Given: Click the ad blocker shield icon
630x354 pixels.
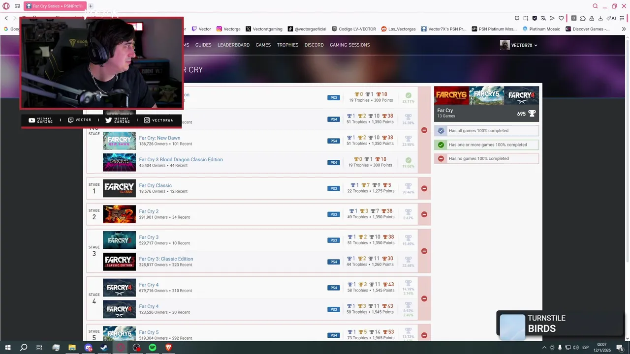Looking at the screenshot, I should coord(535,18).
